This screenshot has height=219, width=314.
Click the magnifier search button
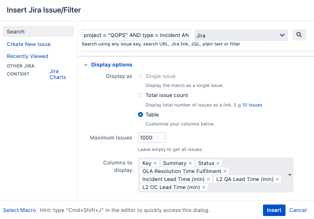point(299,35)
